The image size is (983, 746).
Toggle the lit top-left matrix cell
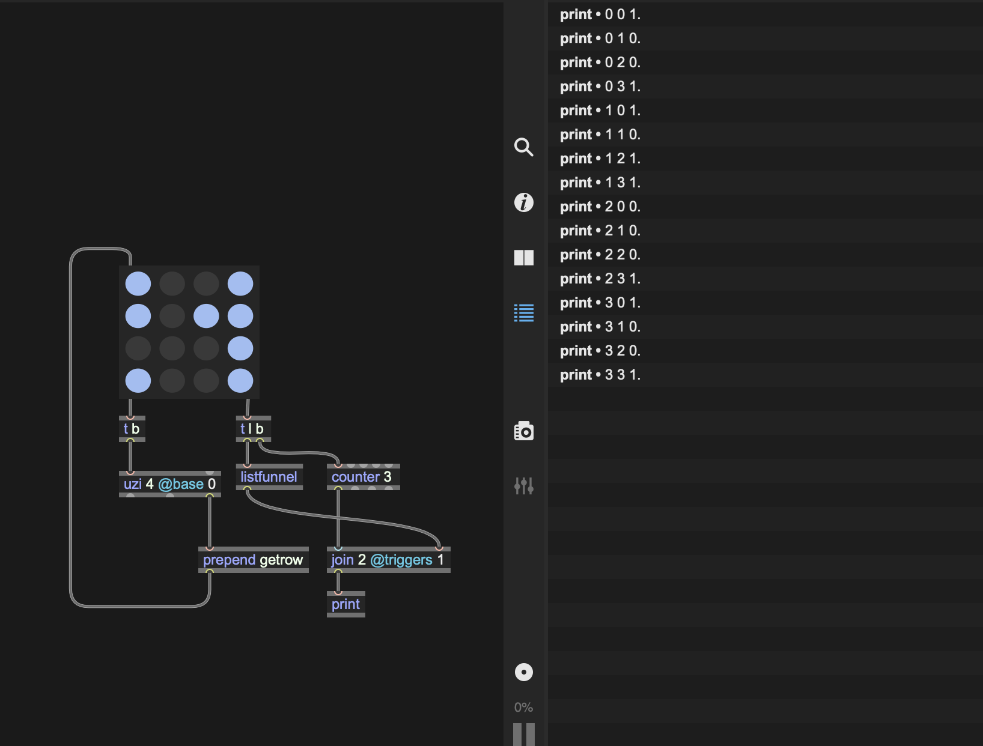(138, 284)
